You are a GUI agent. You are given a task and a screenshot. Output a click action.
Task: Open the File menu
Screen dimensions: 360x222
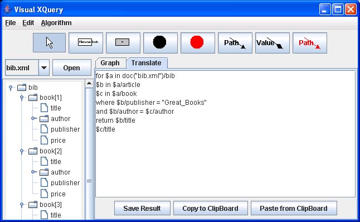click(11, 23)
